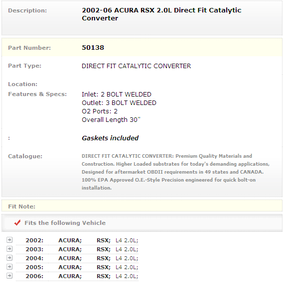
Task: Click the arrow icon beside 2003 ACURA RSX
Action: pos(9,249)
